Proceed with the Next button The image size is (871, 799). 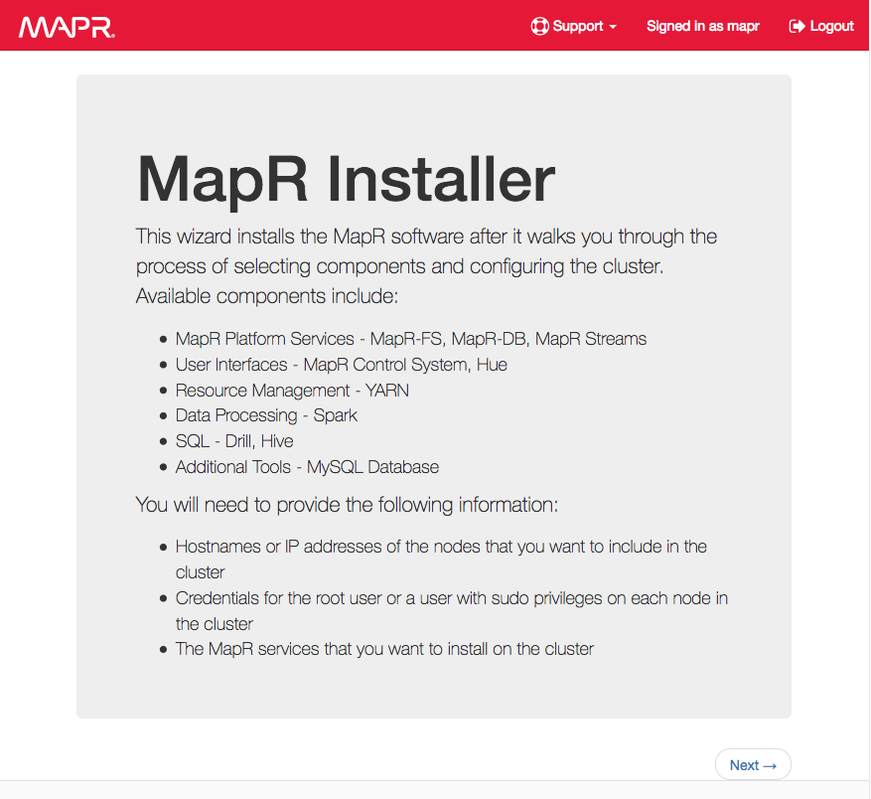click(x=753, y=764)
